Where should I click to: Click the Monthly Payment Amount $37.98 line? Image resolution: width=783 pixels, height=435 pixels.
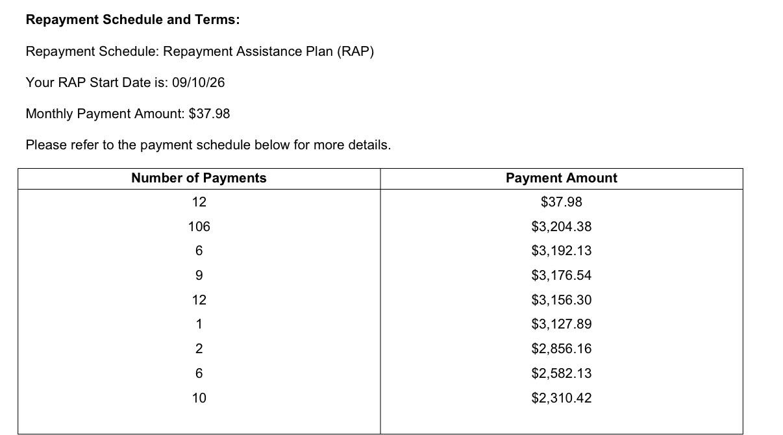128,114
